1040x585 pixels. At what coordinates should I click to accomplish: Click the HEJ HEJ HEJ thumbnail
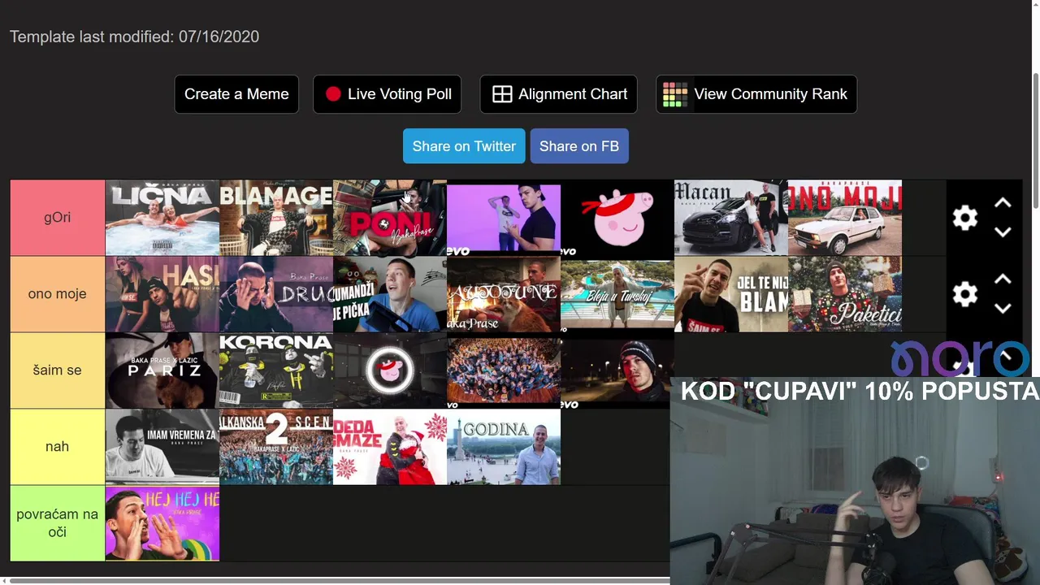pyautogui.click(x=162, y=523)
